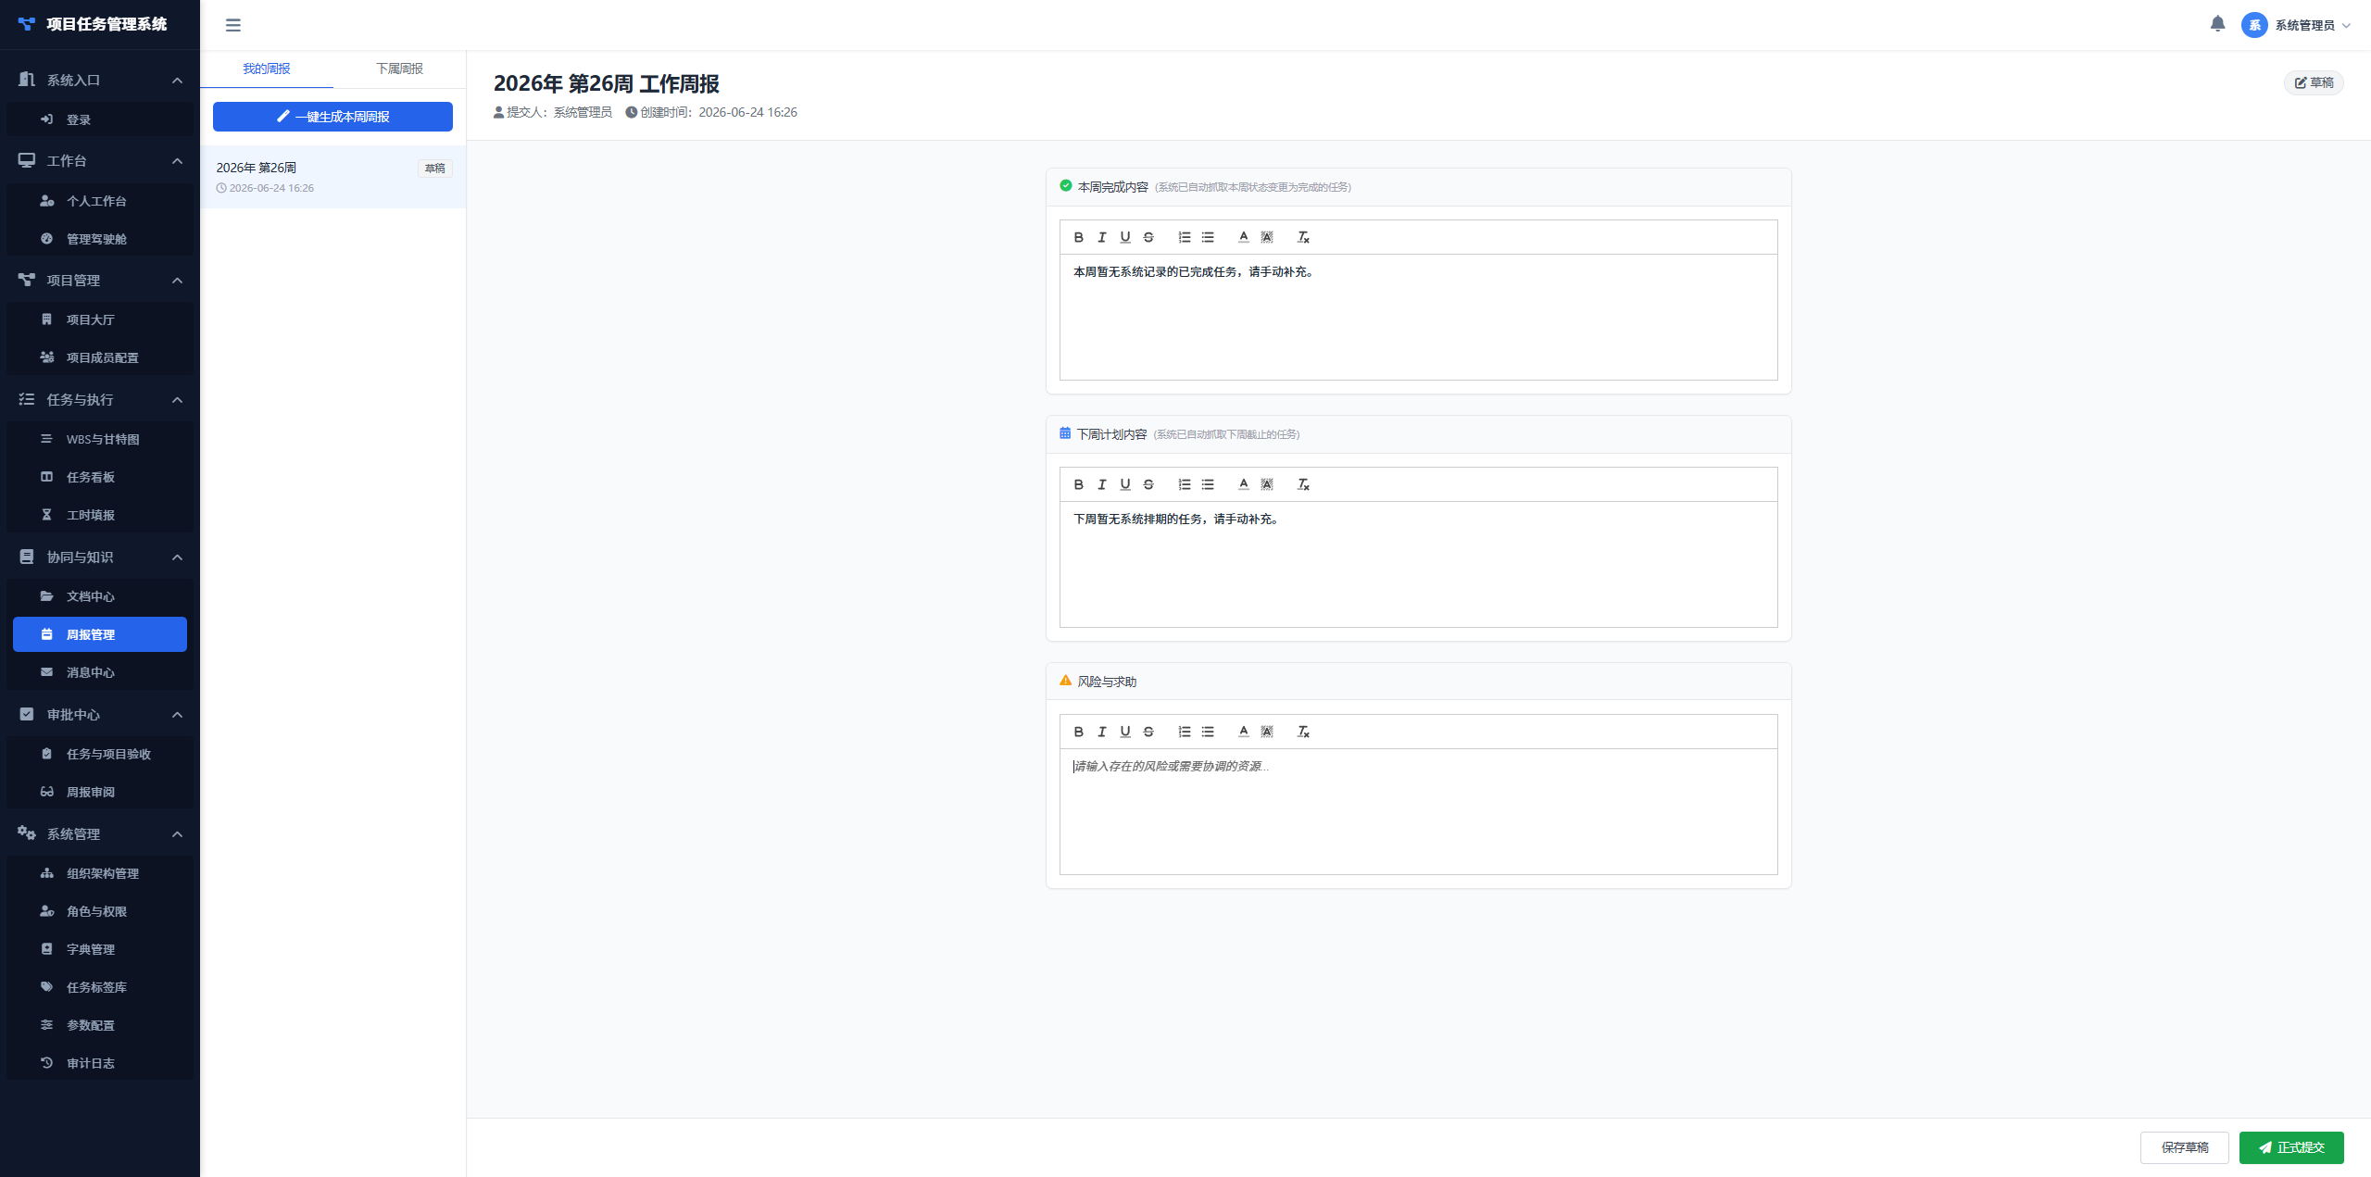Clear formatting in 本周完成内容 editor
The height and width of the screenshot is (1177, 2371).
tap(1303, 237)
